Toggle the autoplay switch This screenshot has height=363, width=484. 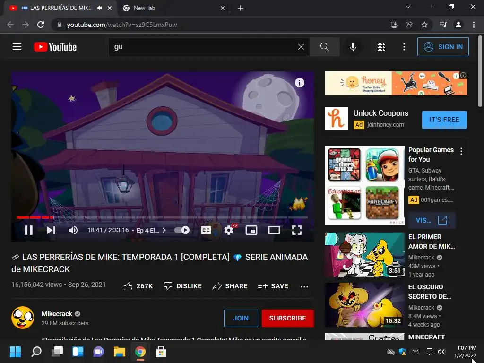coord(182,230)
